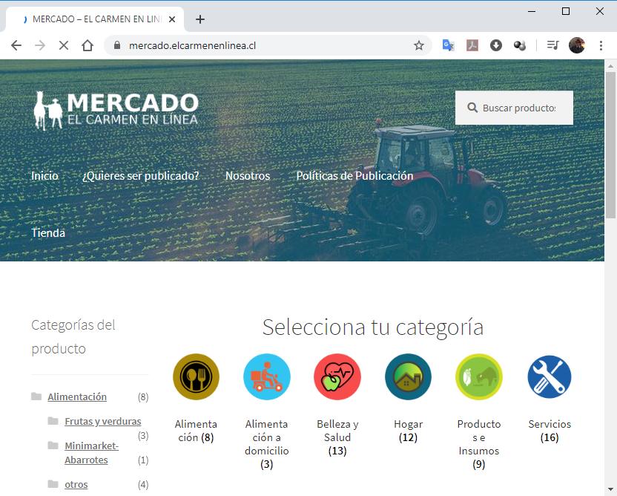Open the Nosotros menu item
The image size is (617, 496).
coord(247,176)
